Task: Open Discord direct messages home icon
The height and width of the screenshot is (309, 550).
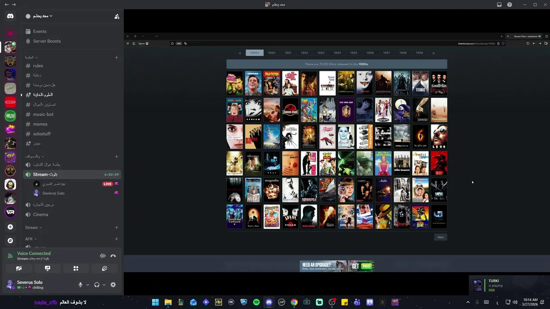Action: tap(10, 16)
